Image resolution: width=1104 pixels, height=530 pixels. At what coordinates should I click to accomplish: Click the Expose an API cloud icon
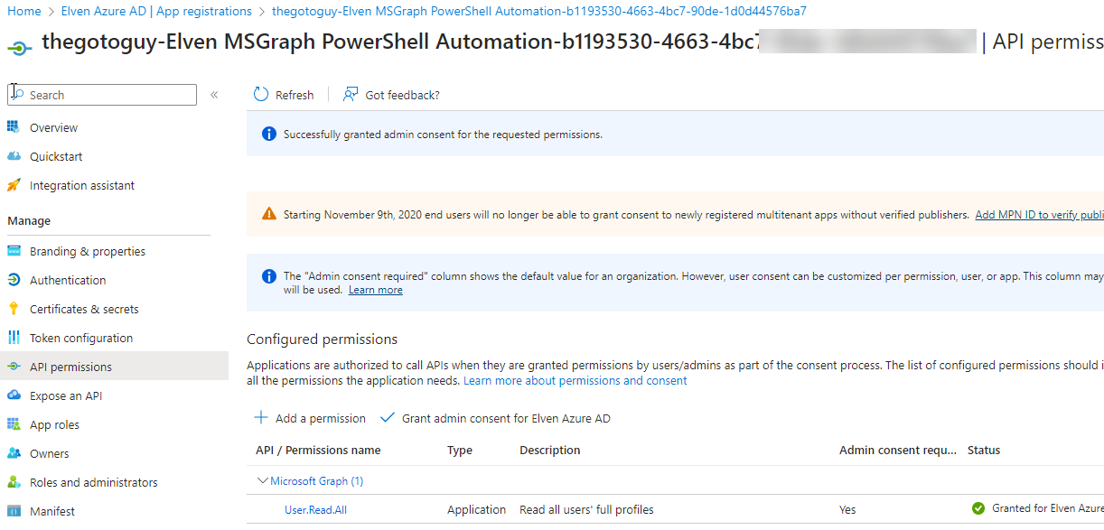pyautogui.click(x=14, y=395)
